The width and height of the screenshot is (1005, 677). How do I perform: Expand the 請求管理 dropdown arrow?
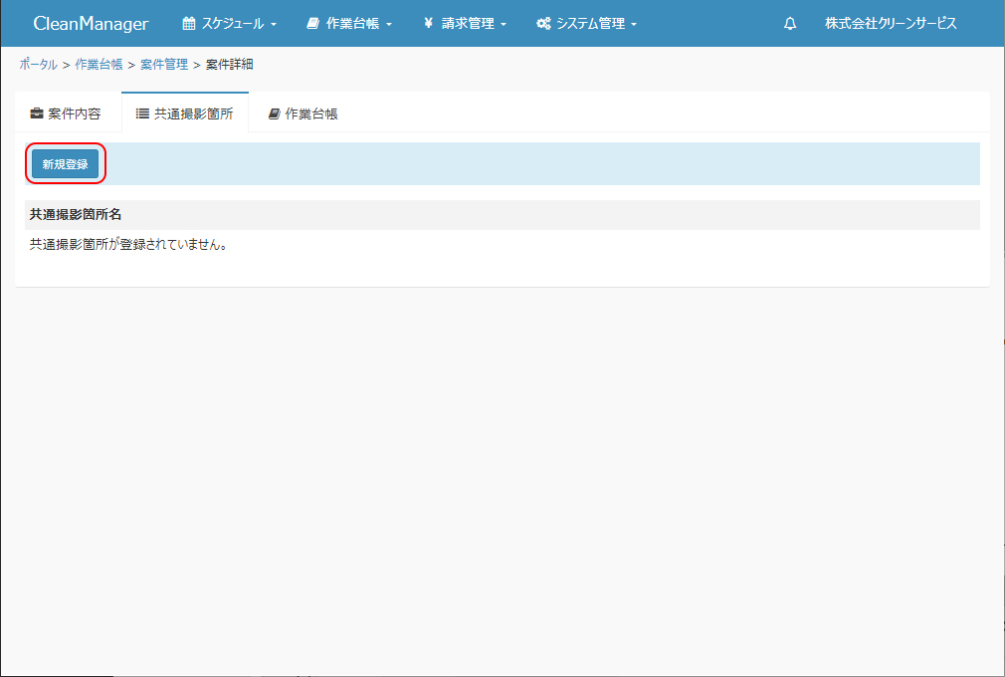coord(503,25)
